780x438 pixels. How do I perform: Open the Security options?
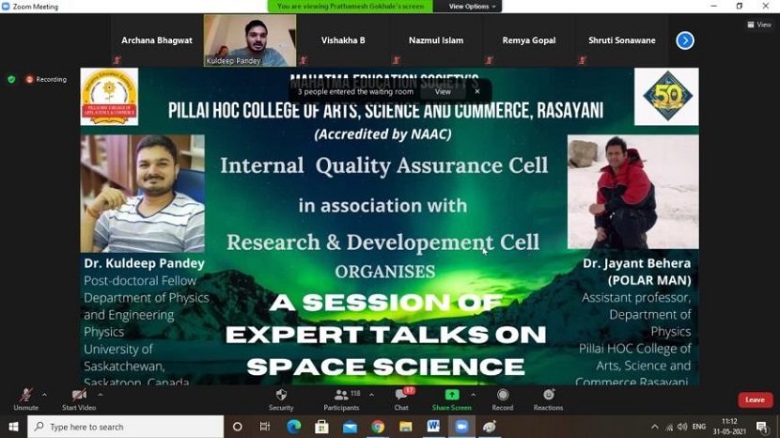click(x=281, y=398)
